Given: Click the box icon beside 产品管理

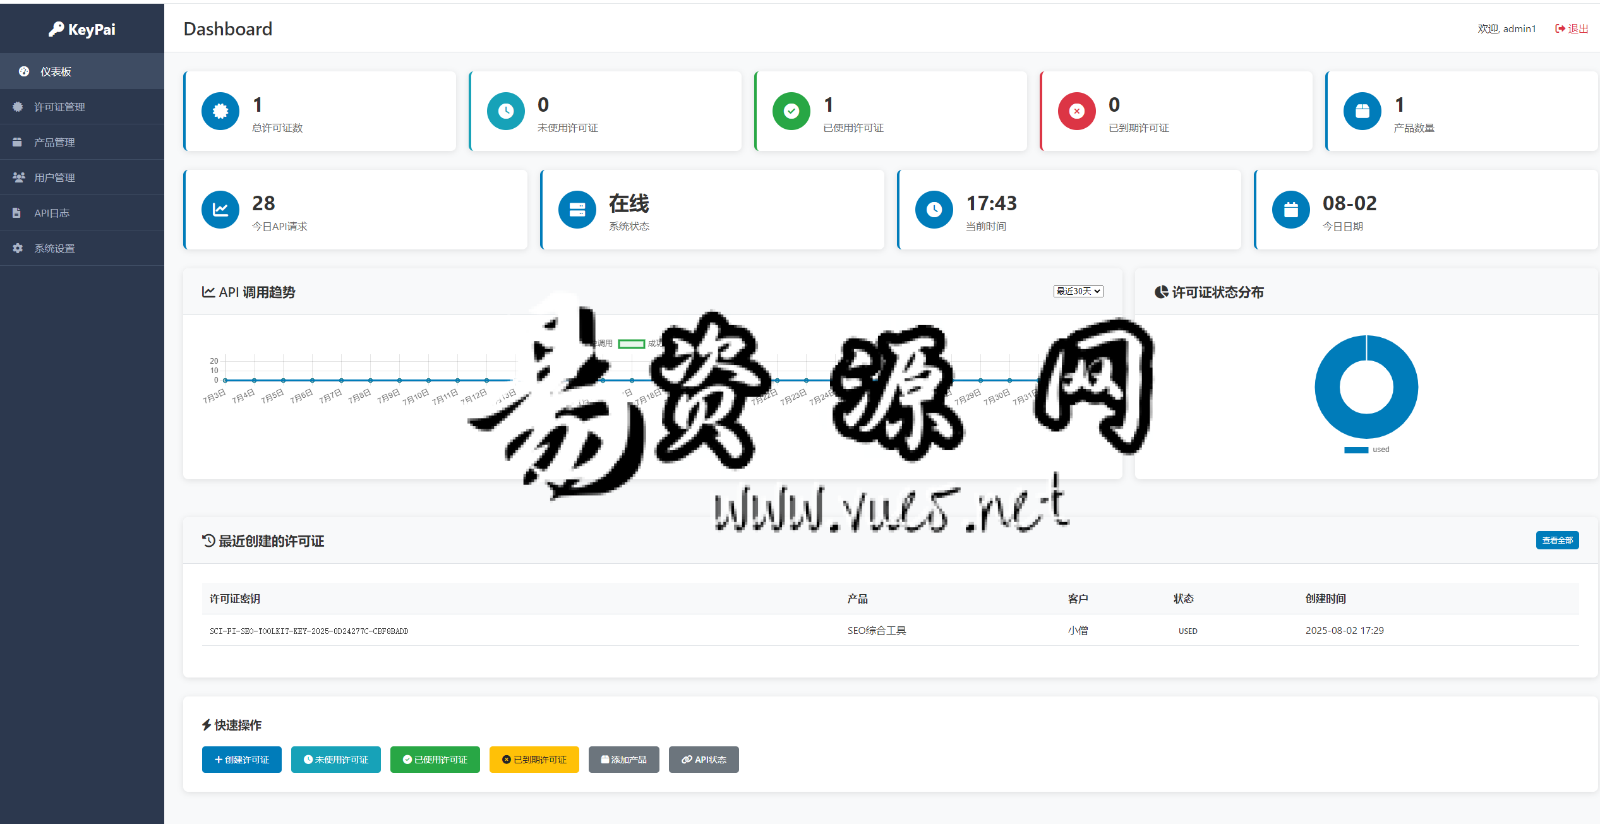Looking at the screenshot, I should 18,142.
